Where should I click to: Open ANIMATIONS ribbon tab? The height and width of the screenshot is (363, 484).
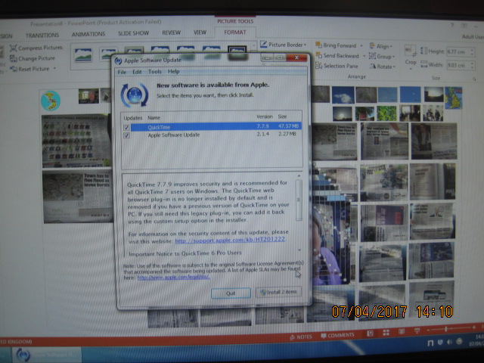coord(88,34)
